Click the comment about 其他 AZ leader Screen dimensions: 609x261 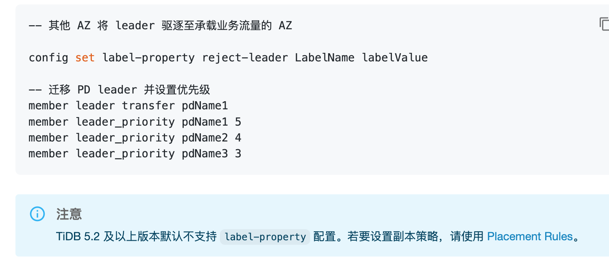160,26
